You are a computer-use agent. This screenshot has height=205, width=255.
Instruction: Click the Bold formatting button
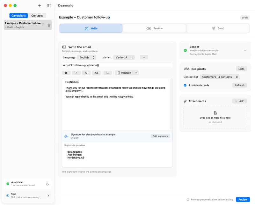pos(66,73)
